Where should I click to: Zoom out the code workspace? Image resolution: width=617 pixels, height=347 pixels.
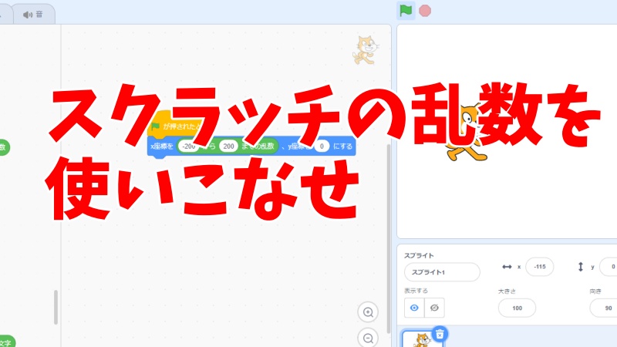click(368, 338)
